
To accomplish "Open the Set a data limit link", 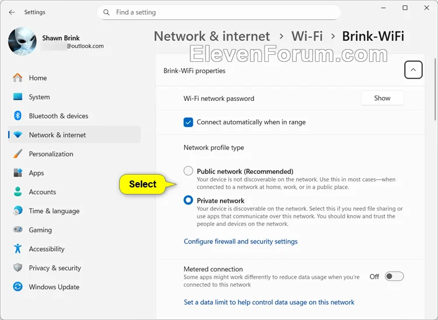I will 269,302.
